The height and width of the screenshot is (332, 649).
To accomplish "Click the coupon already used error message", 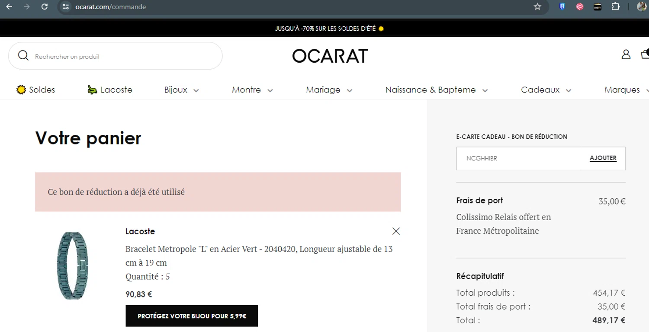I will point(218,192).
